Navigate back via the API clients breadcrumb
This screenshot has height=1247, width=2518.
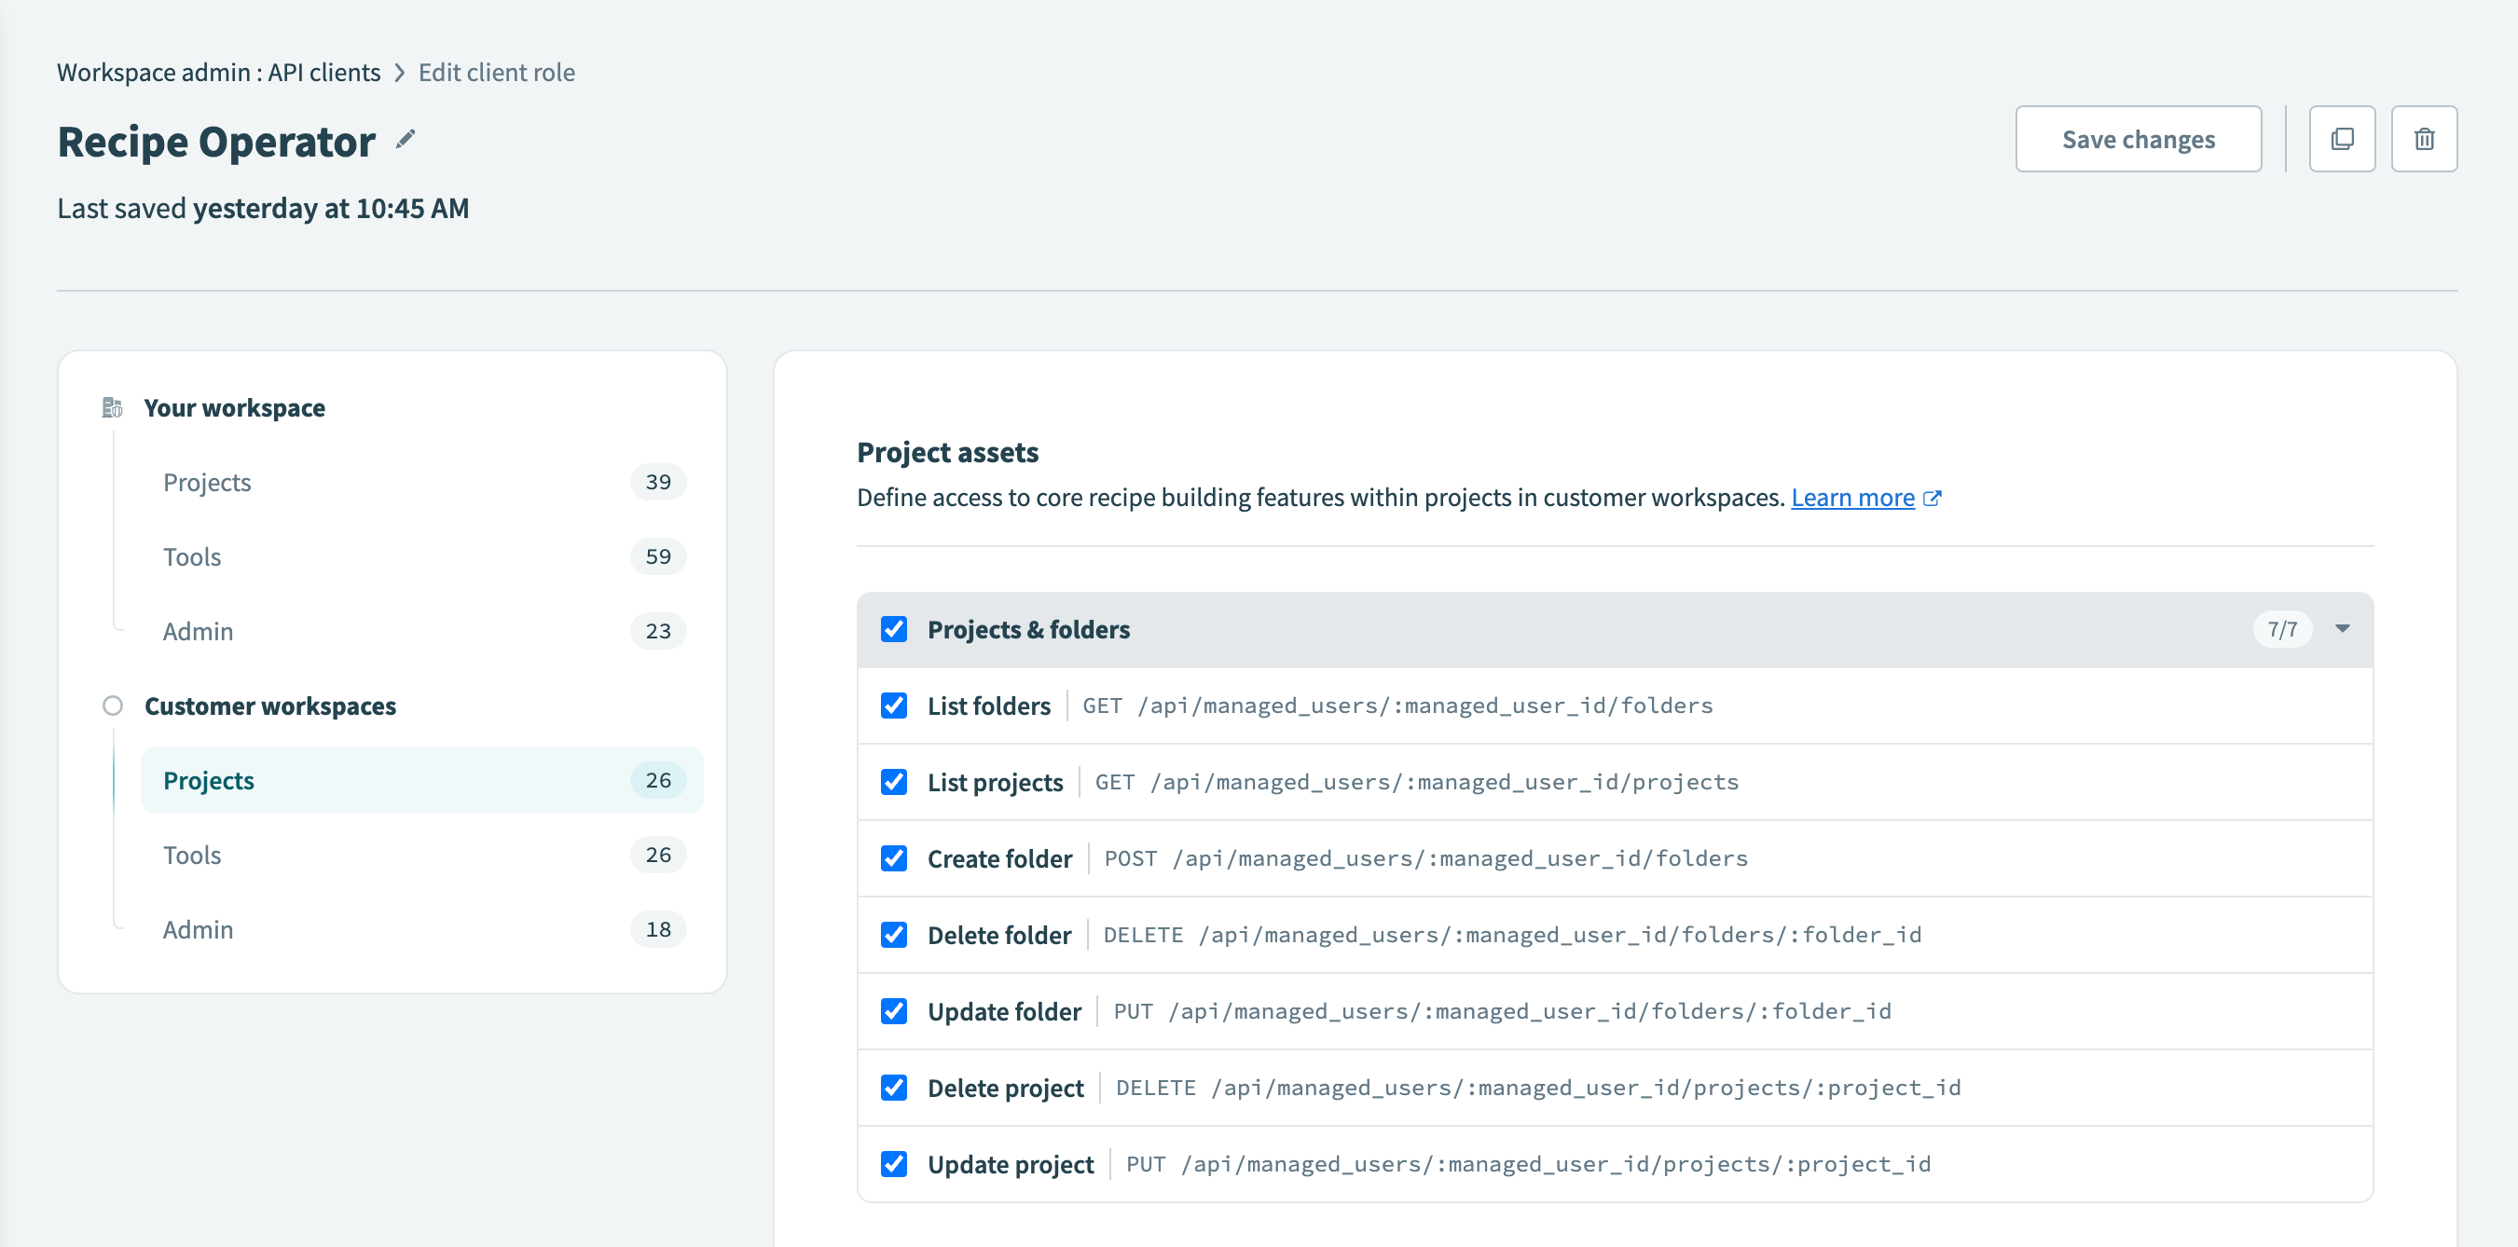pyautogui.click(x=323, y=72)
